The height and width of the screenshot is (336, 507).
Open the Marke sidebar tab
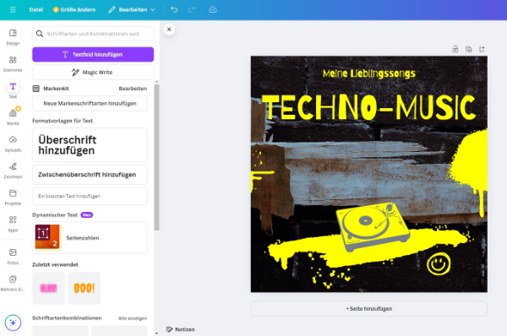click(x=13, y=117)
